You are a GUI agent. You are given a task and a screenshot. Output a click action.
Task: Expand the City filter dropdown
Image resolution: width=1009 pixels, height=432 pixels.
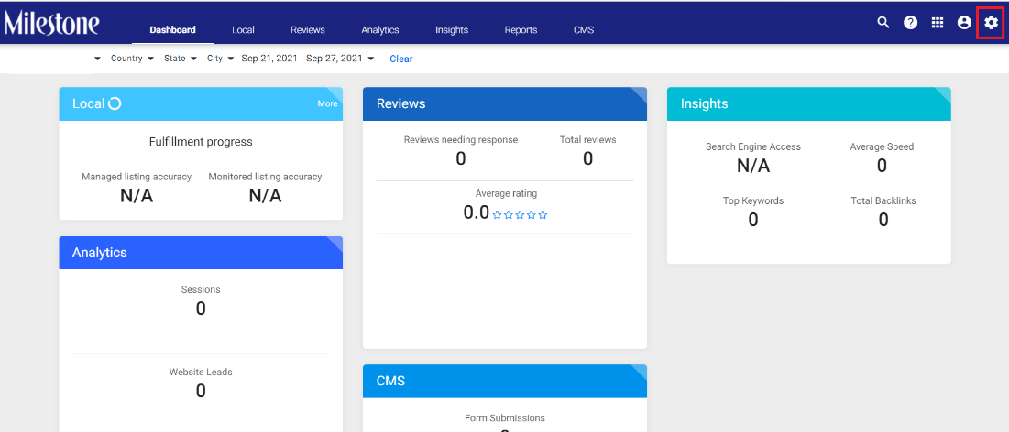pos(220,59)
